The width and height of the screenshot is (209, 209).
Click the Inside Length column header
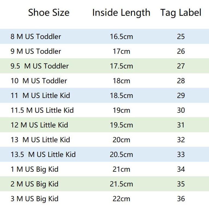[x=121, y=13]
